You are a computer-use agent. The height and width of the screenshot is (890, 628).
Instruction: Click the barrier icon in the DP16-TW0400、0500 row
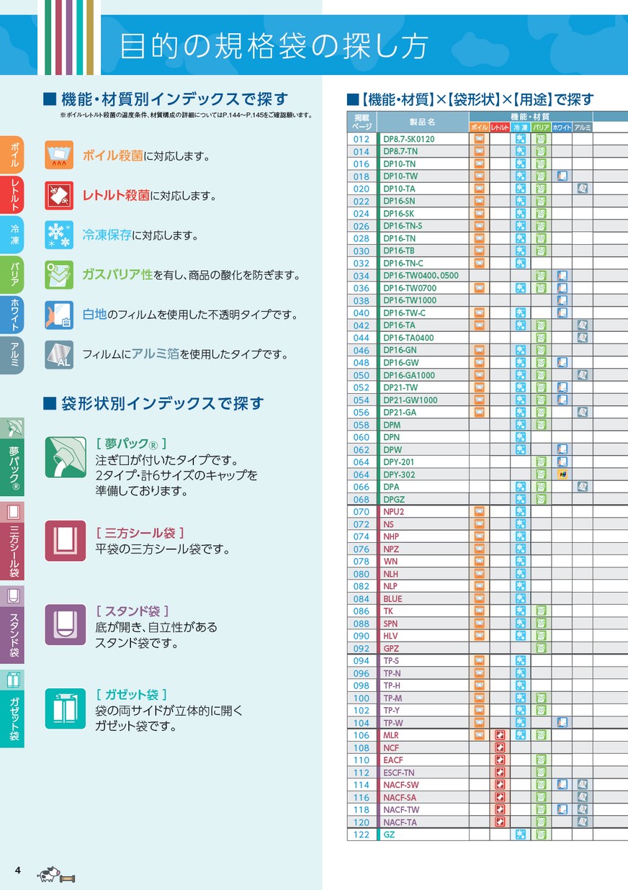click(541, 276)
